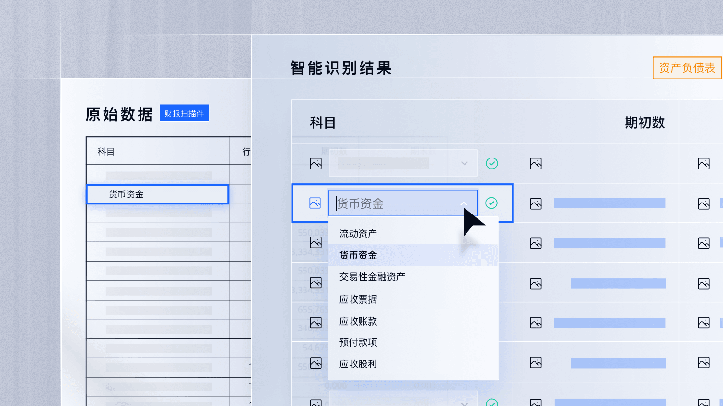Click the green check icon in the first result row

click(x=492, y=163)
